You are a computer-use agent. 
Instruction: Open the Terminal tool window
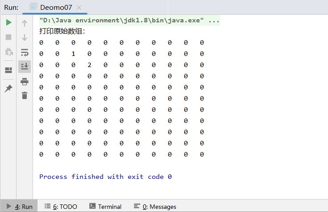pos(105,207)
